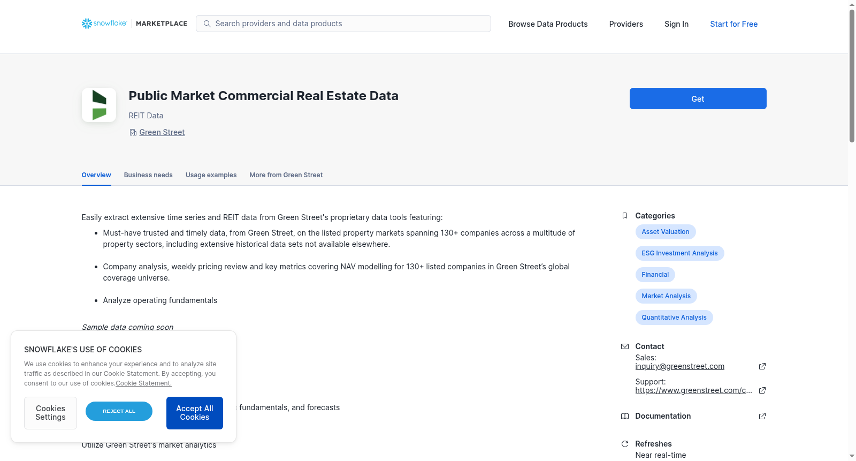Focus the search providers and data products field
Viewport: 856px width, 461px height.
click(343, 24)
